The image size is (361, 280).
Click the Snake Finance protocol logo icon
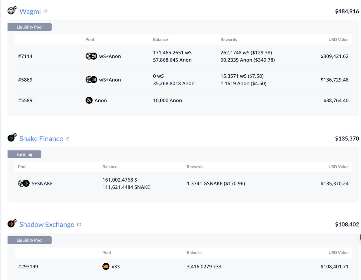point(12,137)
